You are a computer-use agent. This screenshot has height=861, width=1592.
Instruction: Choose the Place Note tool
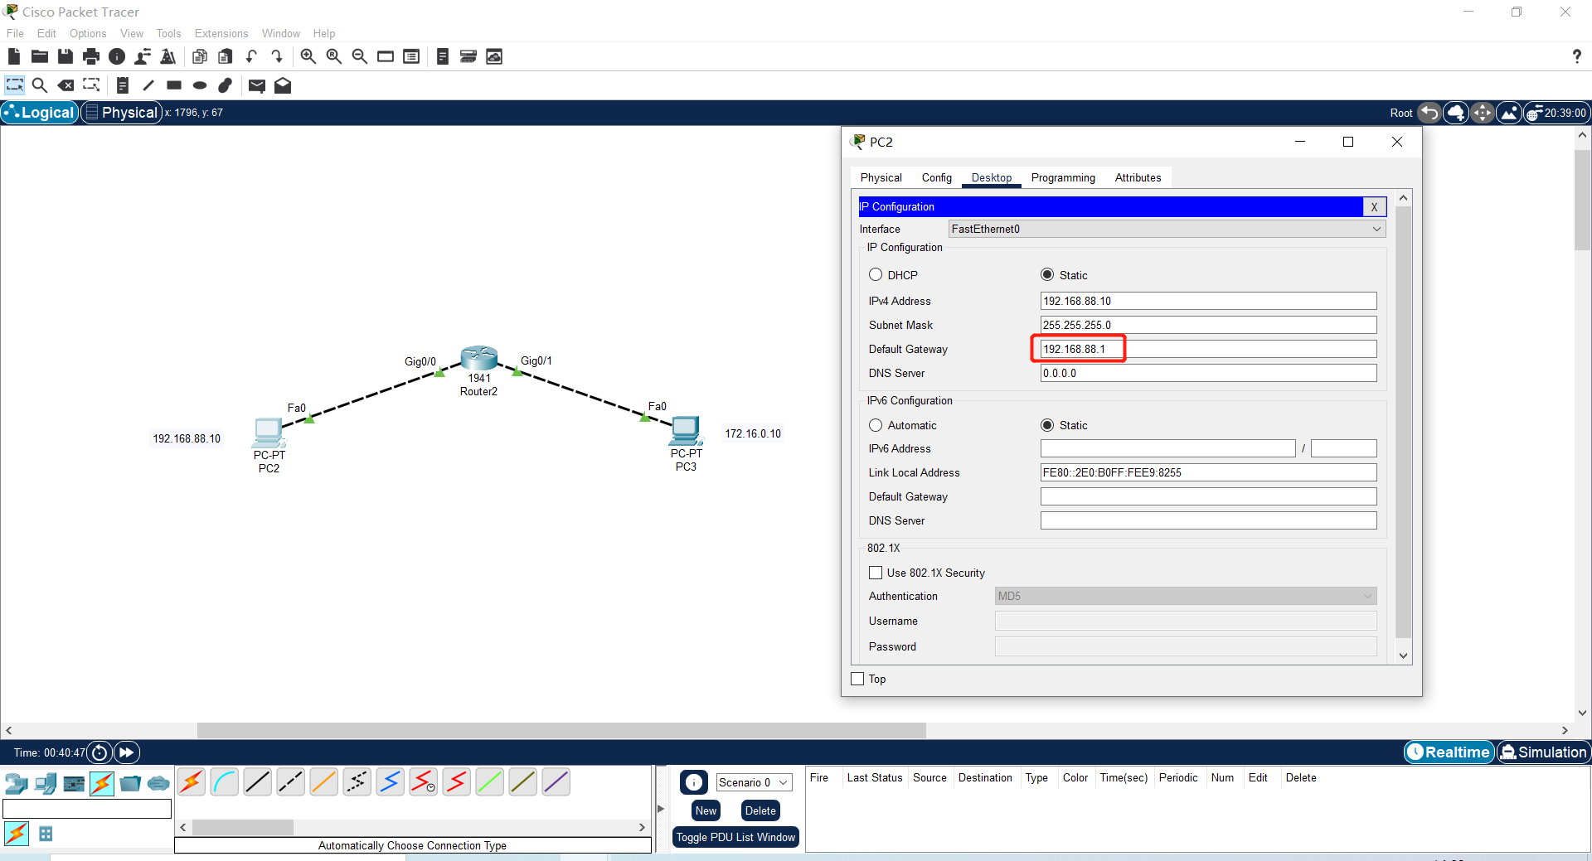[123, 85]
